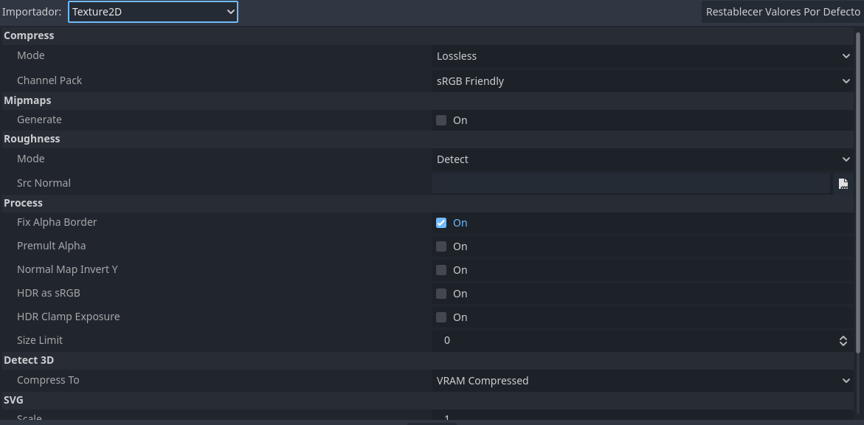Image resolution: width=864 pixels, height=425 pixels.
Task: Collapse the Compress section header
Action: pos(428,35)
